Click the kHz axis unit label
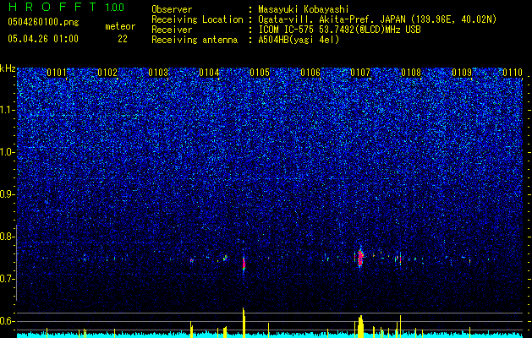The width and height of the screenshot is (532, 338). pyautogui.click(x=8, y=68)
